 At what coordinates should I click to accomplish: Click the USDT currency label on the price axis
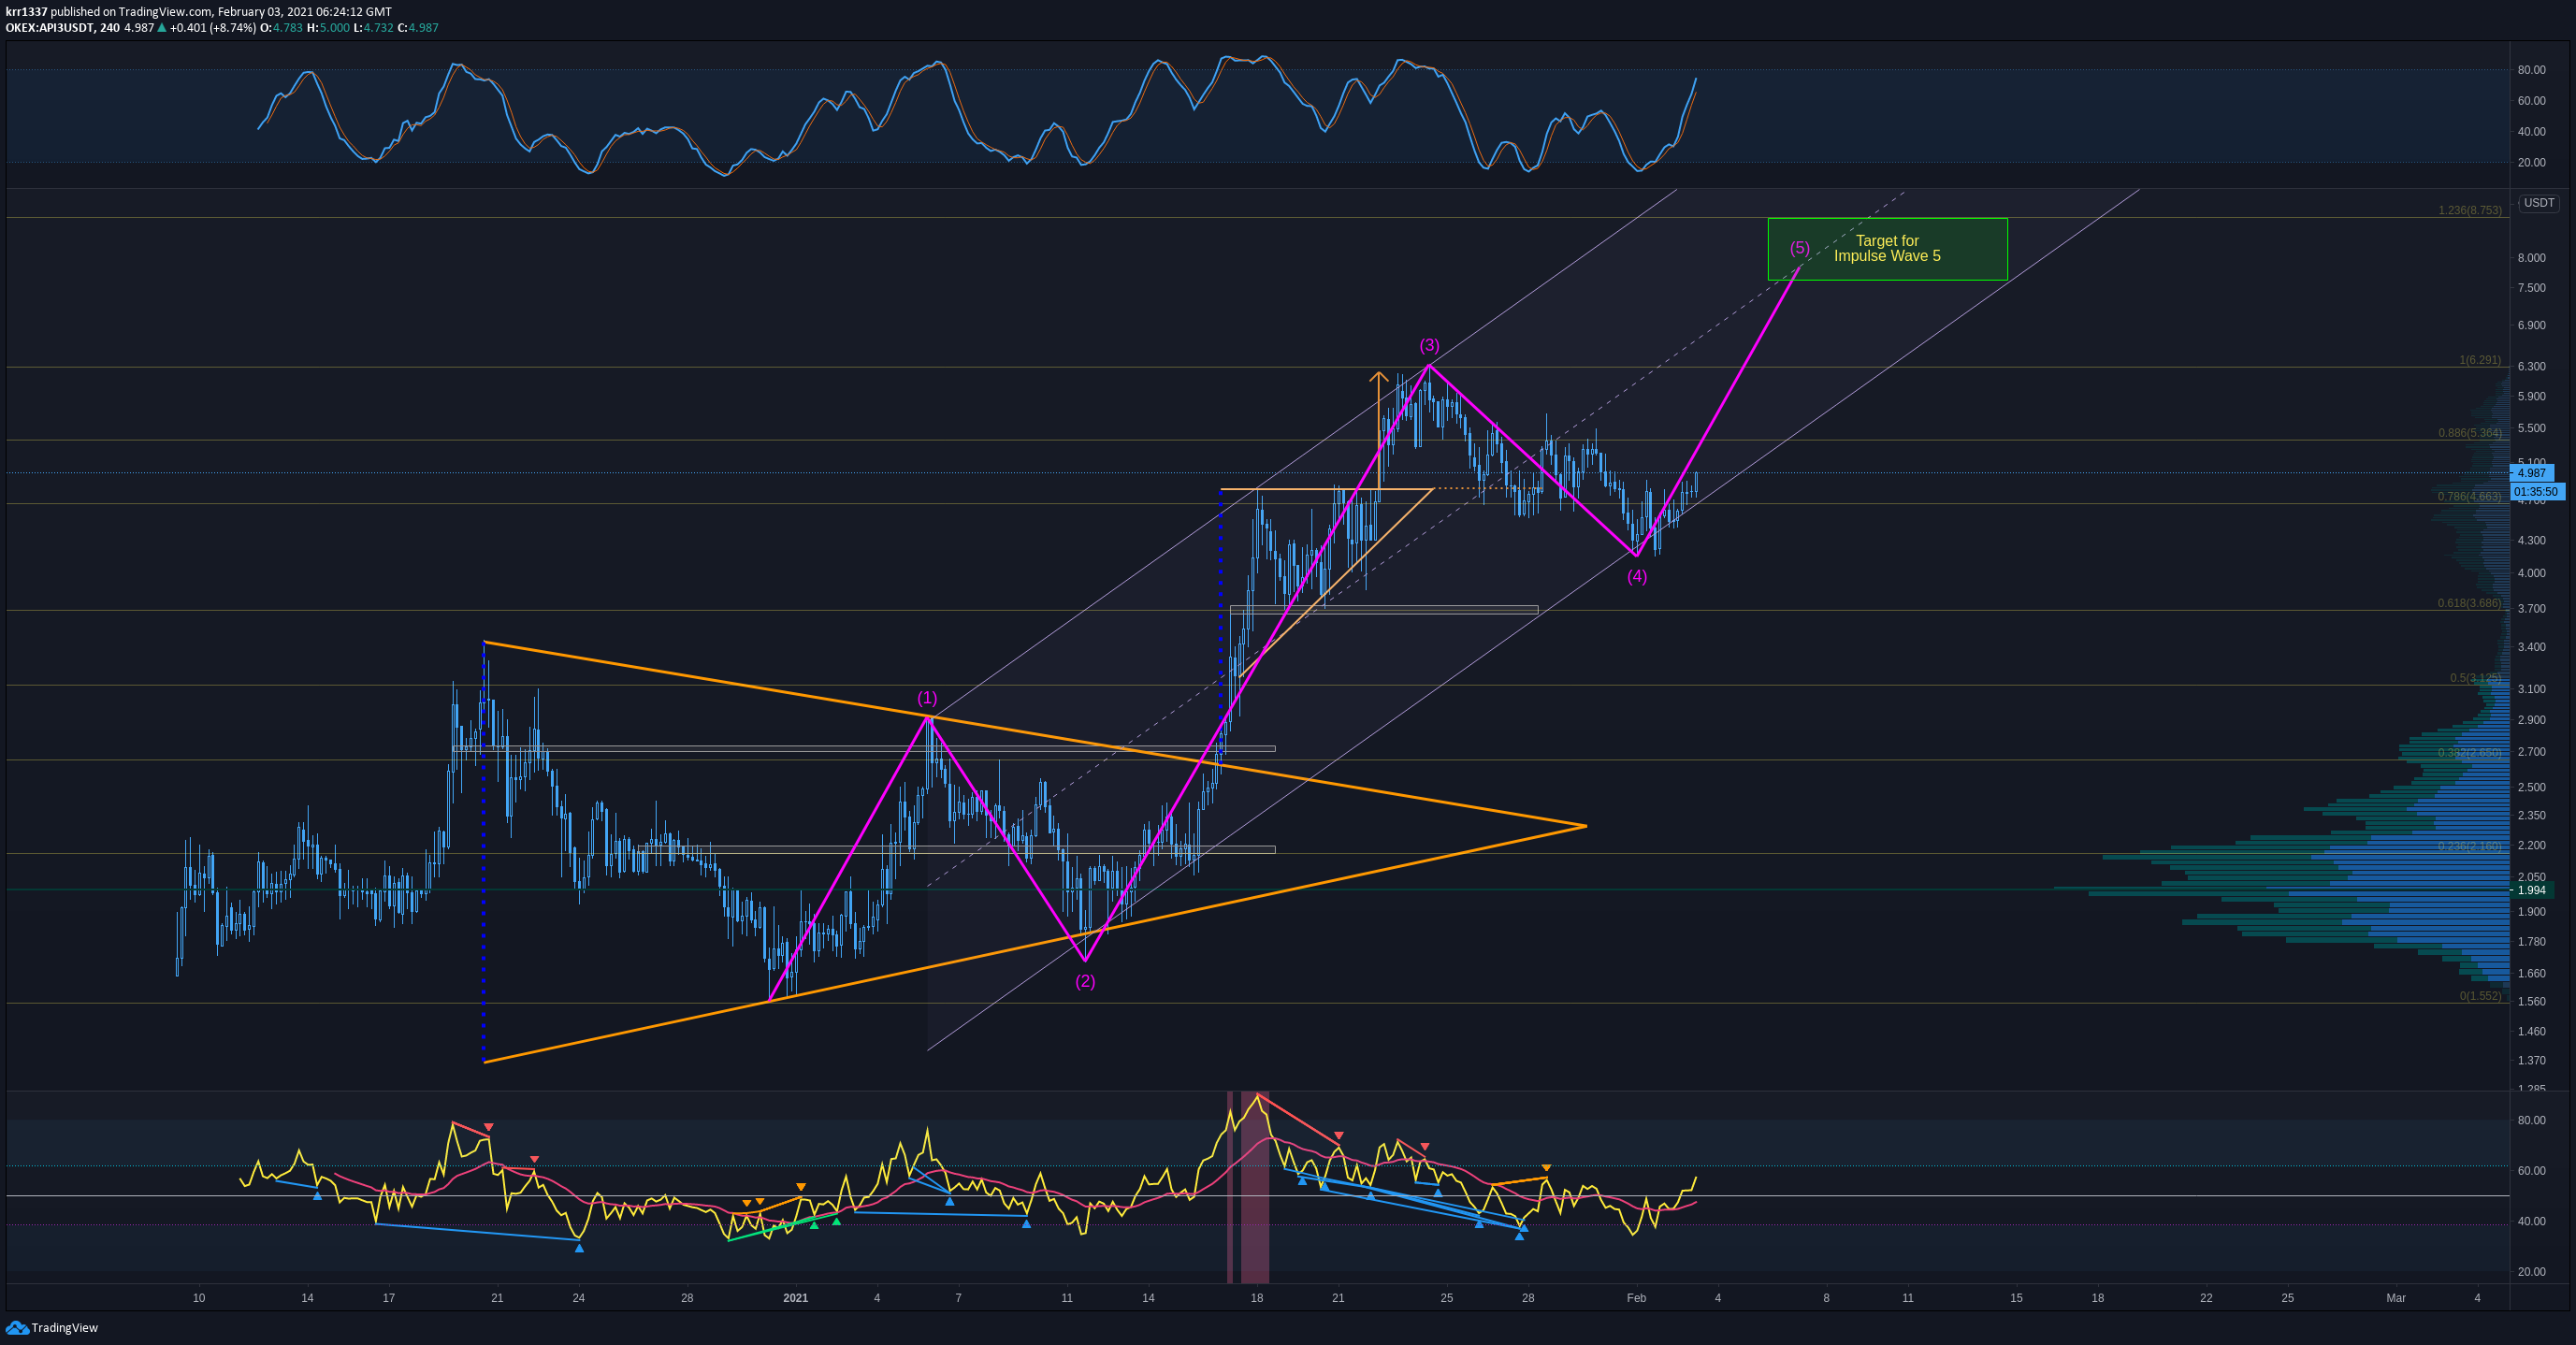(x=2538, y=203)
